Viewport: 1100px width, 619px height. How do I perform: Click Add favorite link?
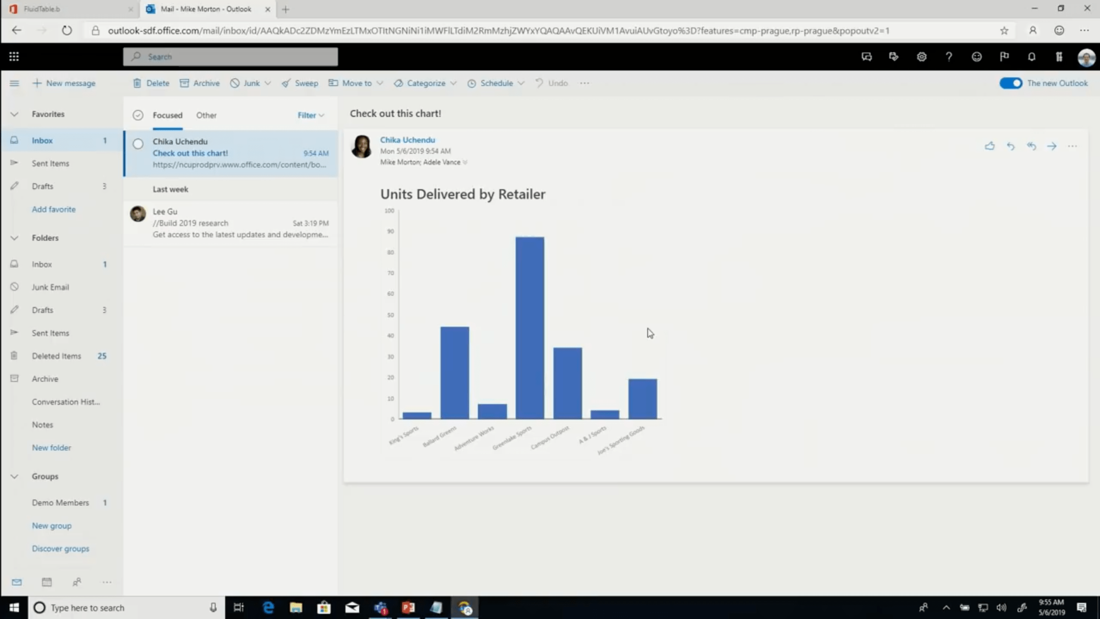click(x=54, y=209)
